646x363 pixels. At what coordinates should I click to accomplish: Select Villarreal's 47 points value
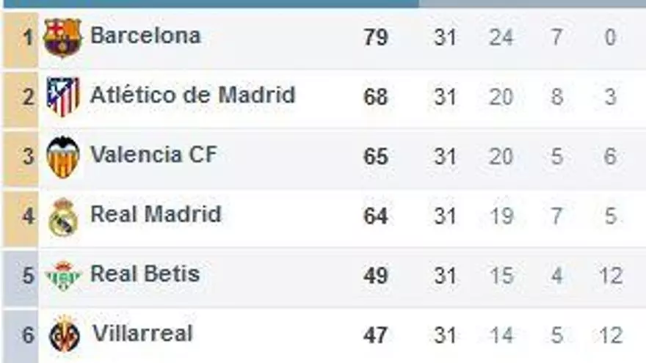(x=375, y=336)
